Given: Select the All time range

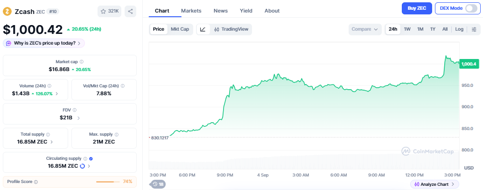Looking at the screenshot, I should pyautogui.click(x=445, y=29).
